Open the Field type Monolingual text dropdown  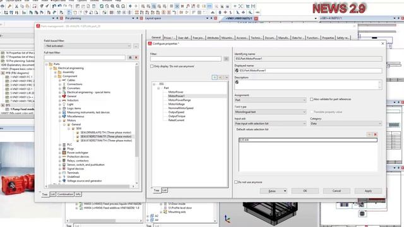click(x=271, y=112)
